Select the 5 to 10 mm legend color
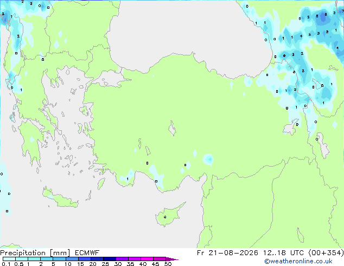This screenshot has width=344, height=266. click(x=59, y=259)
